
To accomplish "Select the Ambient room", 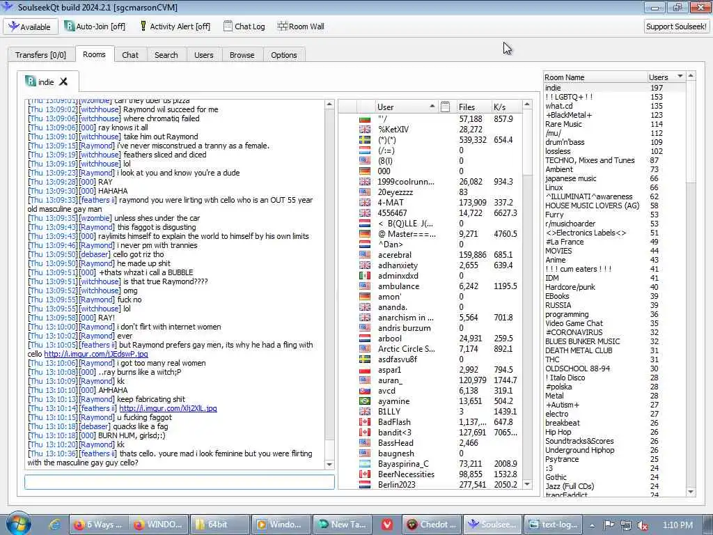I will [559, 169].
